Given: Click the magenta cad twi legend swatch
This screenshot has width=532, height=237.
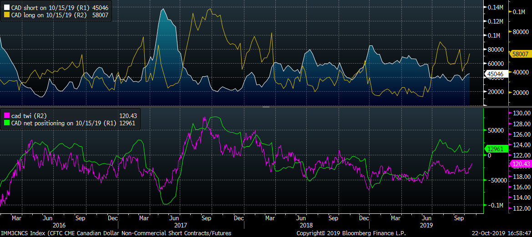Looking at the screenshot, I should (6, 116).
